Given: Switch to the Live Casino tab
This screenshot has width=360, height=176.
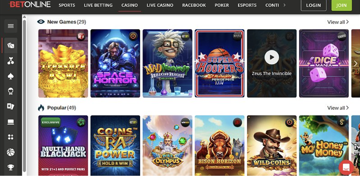Looking at the screenshot, I should (160, 5).
